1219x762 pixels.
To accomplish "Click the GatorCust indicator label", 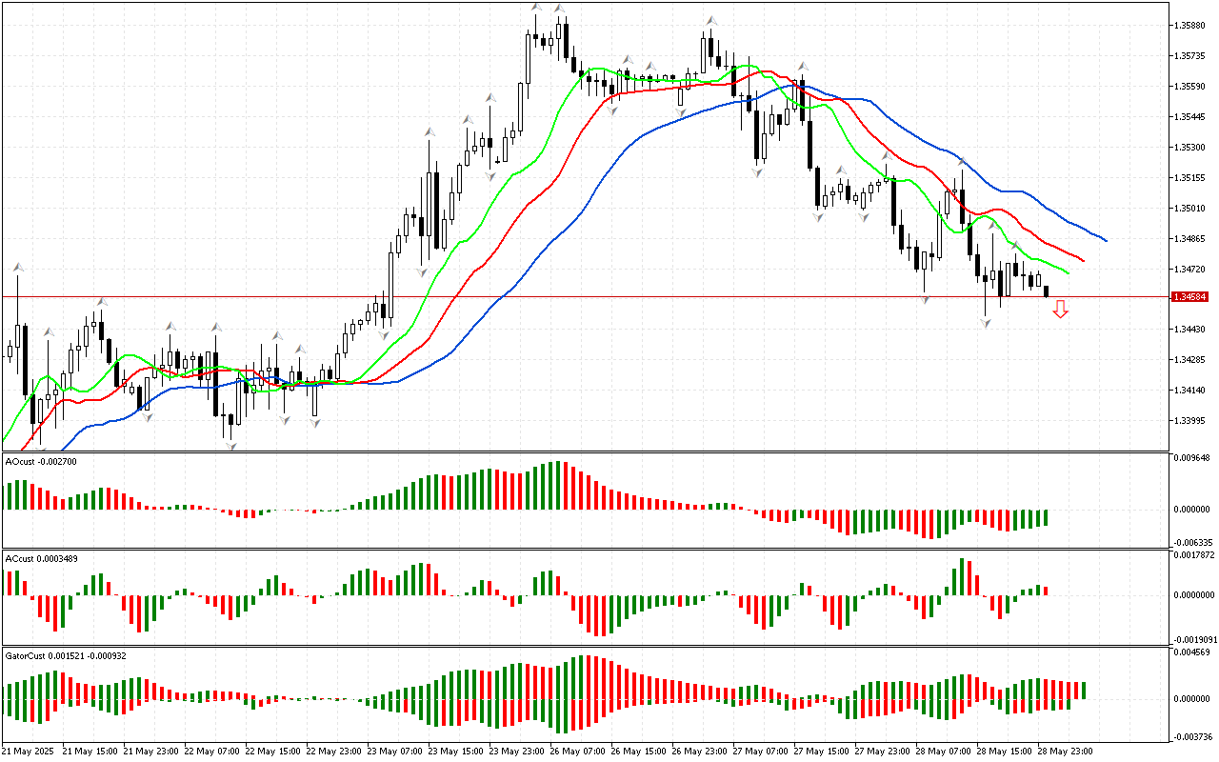I will click(x=66, y=655).
